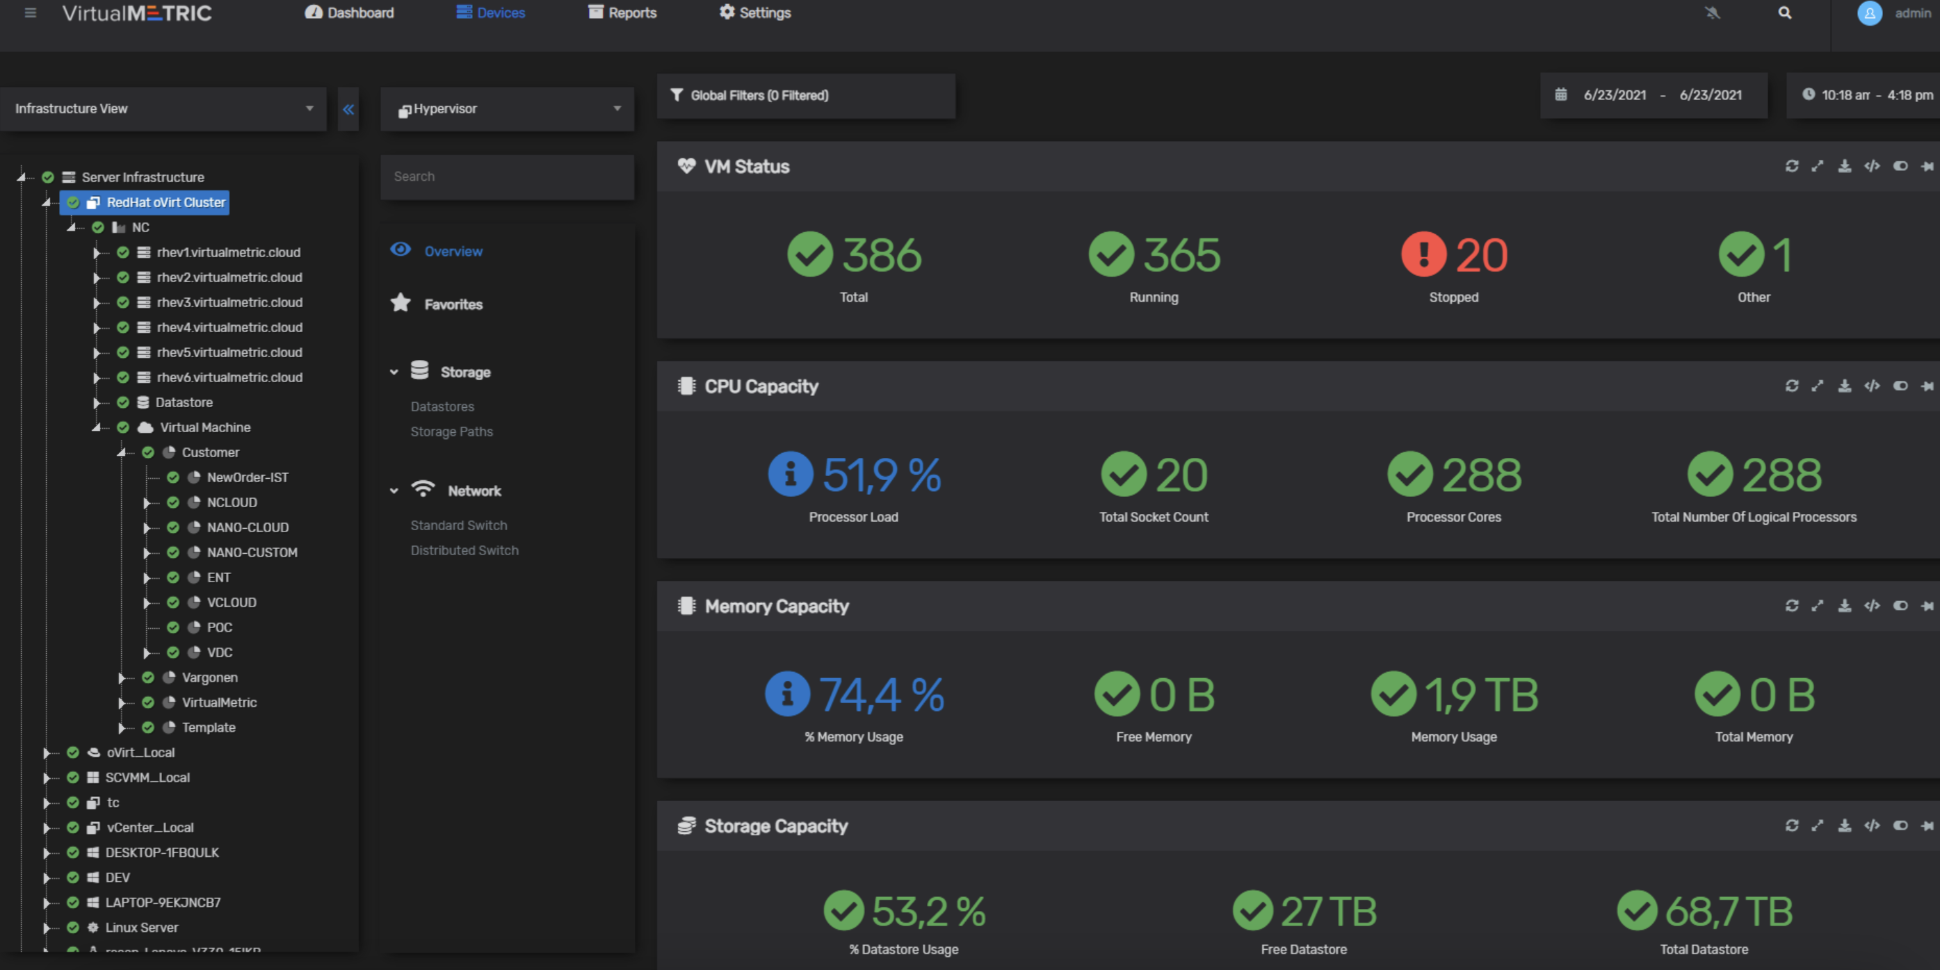Open the Settings menu
Viewport: 1940px width, 970px height.
(x=754, y=13)
